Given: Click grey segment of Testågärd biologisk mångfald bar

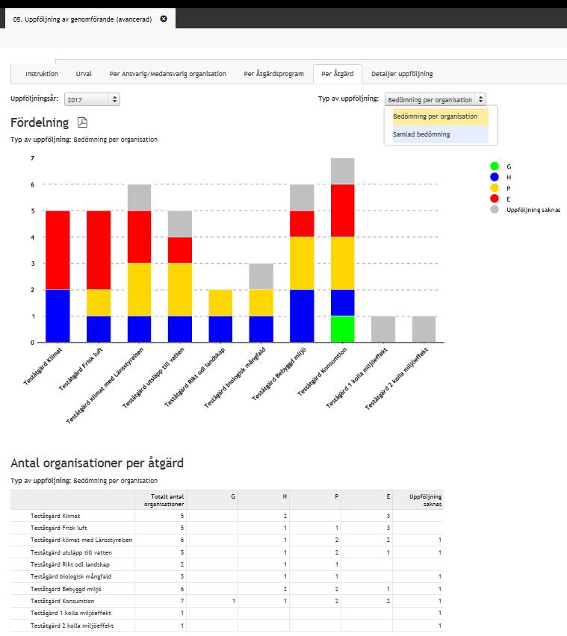Looking at the screenshot, I should click(x=261, y=276).
